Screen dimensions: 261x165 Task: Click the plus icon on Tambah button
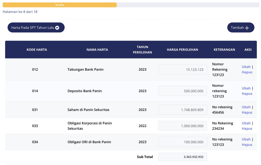tap(247, 28)
